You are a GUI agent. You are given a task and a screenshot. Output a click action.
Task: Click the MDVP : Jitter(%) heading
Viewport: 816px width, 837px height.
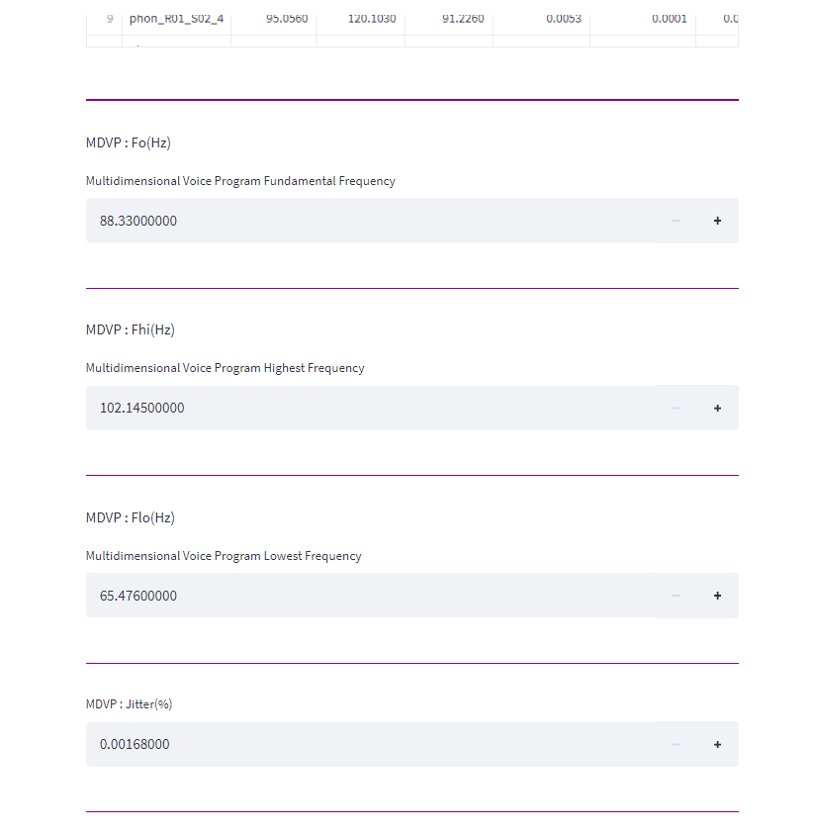pos(130,703)
